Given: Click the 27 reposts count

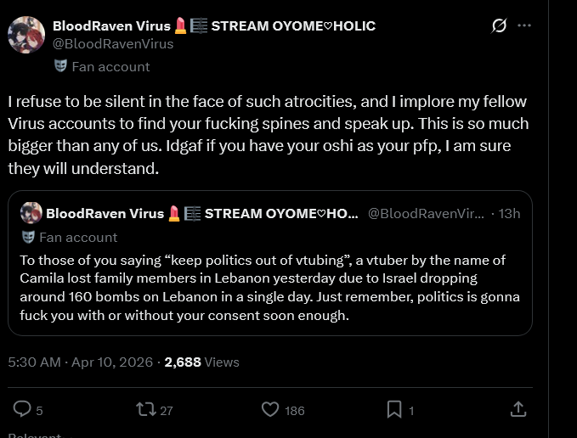Looking at the screenshot, I should 167,411.
